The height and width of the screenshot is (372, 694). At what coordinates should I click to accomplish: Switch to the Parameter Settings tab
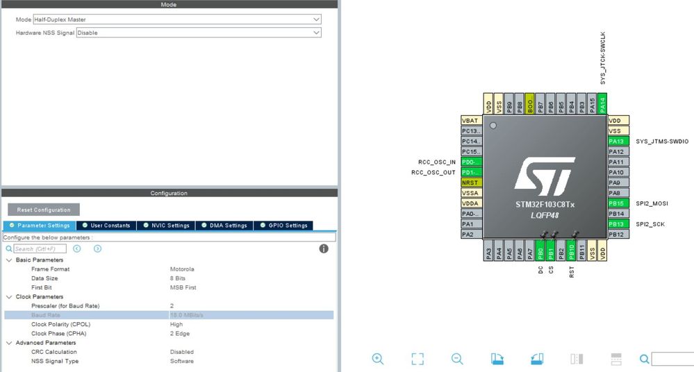[40, 226]
